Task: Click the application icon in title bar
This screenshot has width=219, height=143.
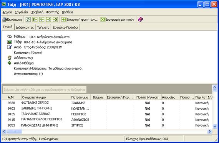Action: pyautogui.click(x=4, y=4)
